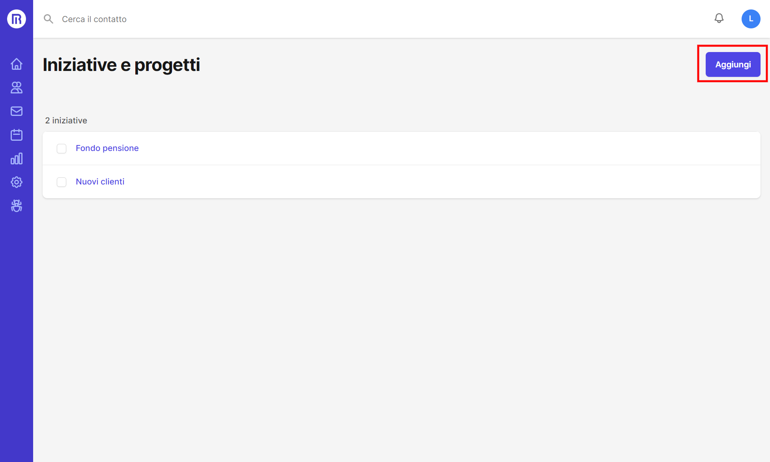Open the Fondo pensione initiative
The height and width of the screenshot is (462, 770).
click(107, 148)
